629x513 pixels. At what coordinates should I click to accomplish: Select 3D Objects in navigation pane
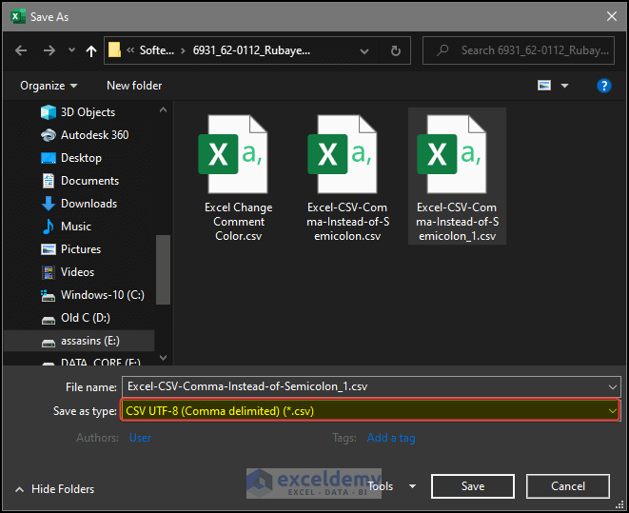(x=88, y=112)
